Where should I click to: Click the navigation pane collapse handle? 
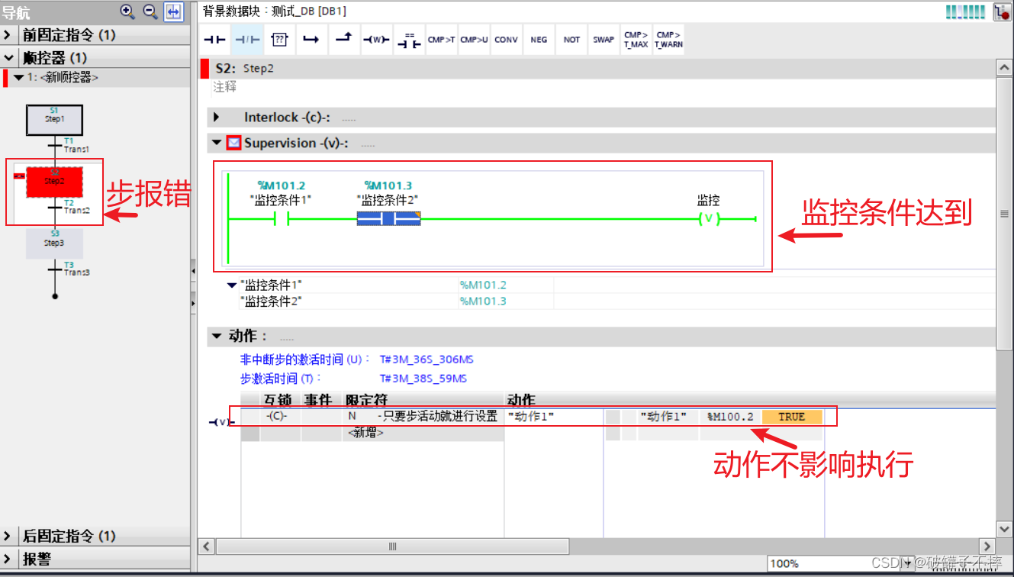(x=193, y=270)
